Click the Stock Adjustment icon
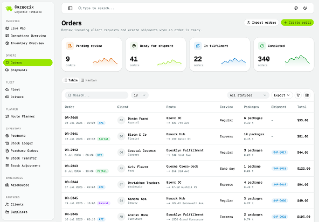 click(7, 165)
